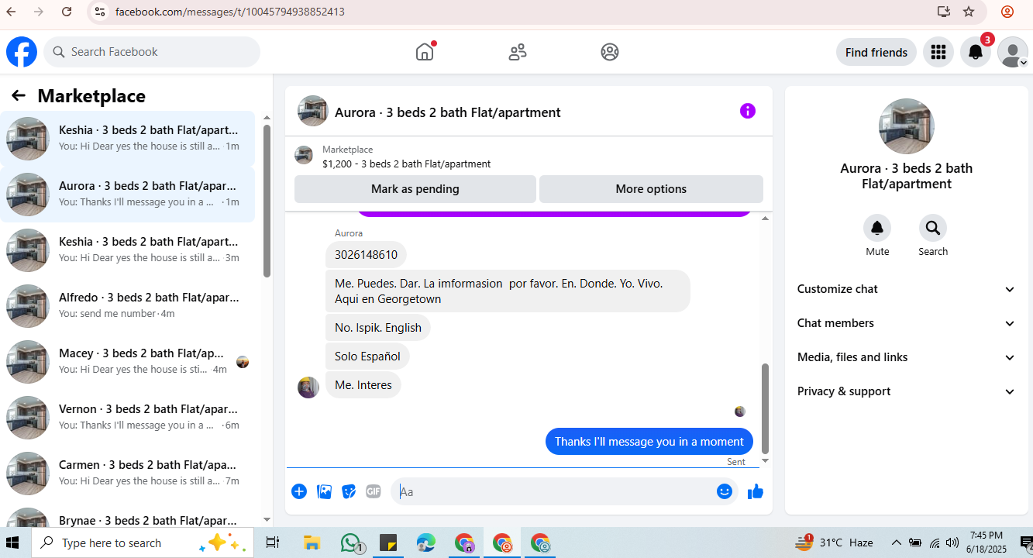Screen dimensions: 1033x558
Task: Click the browser address bar URL
Action: 230,12
